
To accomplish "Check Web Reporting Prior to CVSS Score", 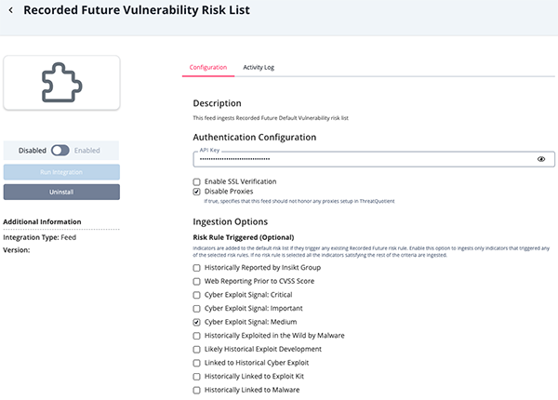I will (197, 281).
